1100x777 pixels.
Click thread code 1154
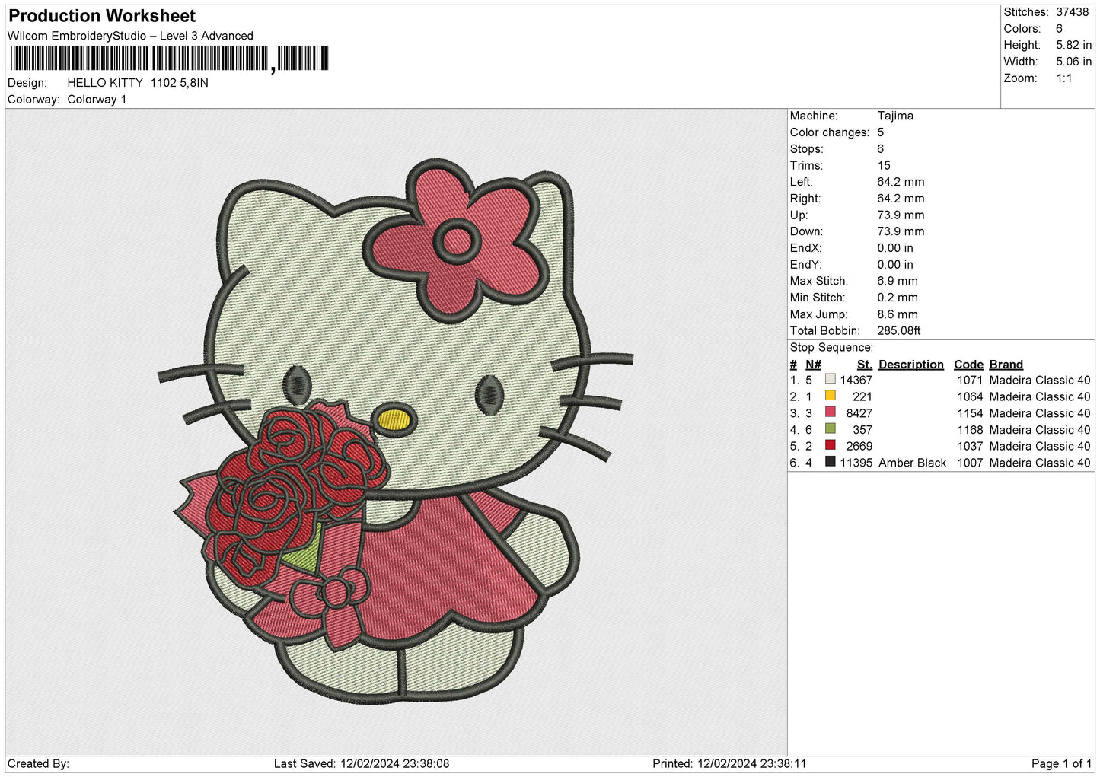coord(971,413)
